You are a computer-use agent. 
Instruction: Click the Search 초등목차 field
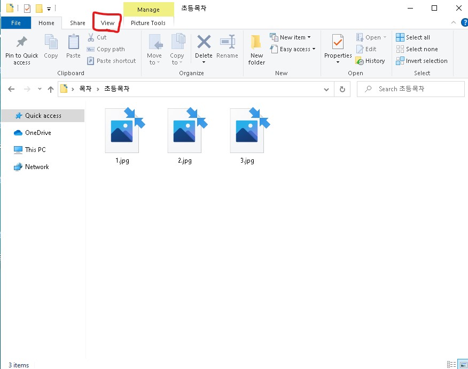(411, 89)
